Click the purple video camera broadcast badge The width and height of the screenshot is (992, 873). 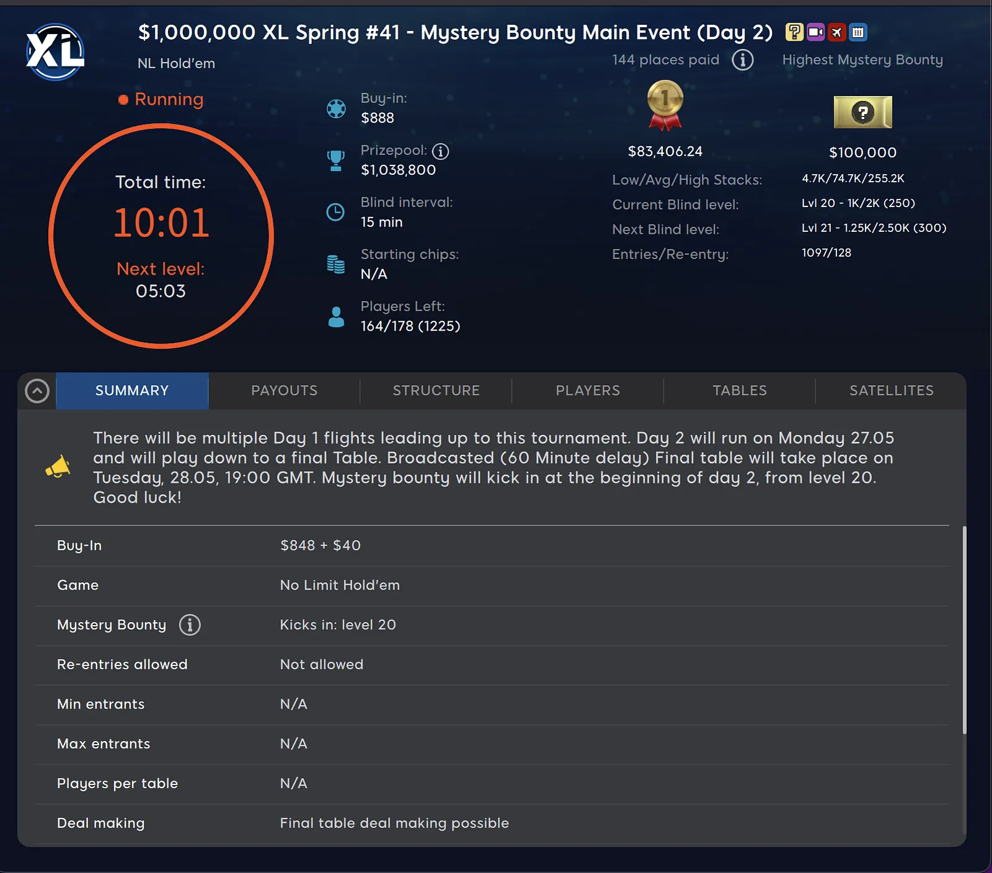click(x=815, y=32)
